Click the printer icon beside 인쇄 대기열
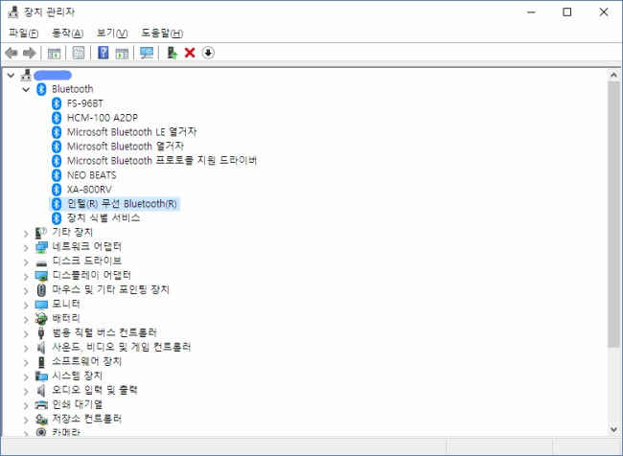Image resolution: width=623 pixels, height=456 pixels. (41, 405)
